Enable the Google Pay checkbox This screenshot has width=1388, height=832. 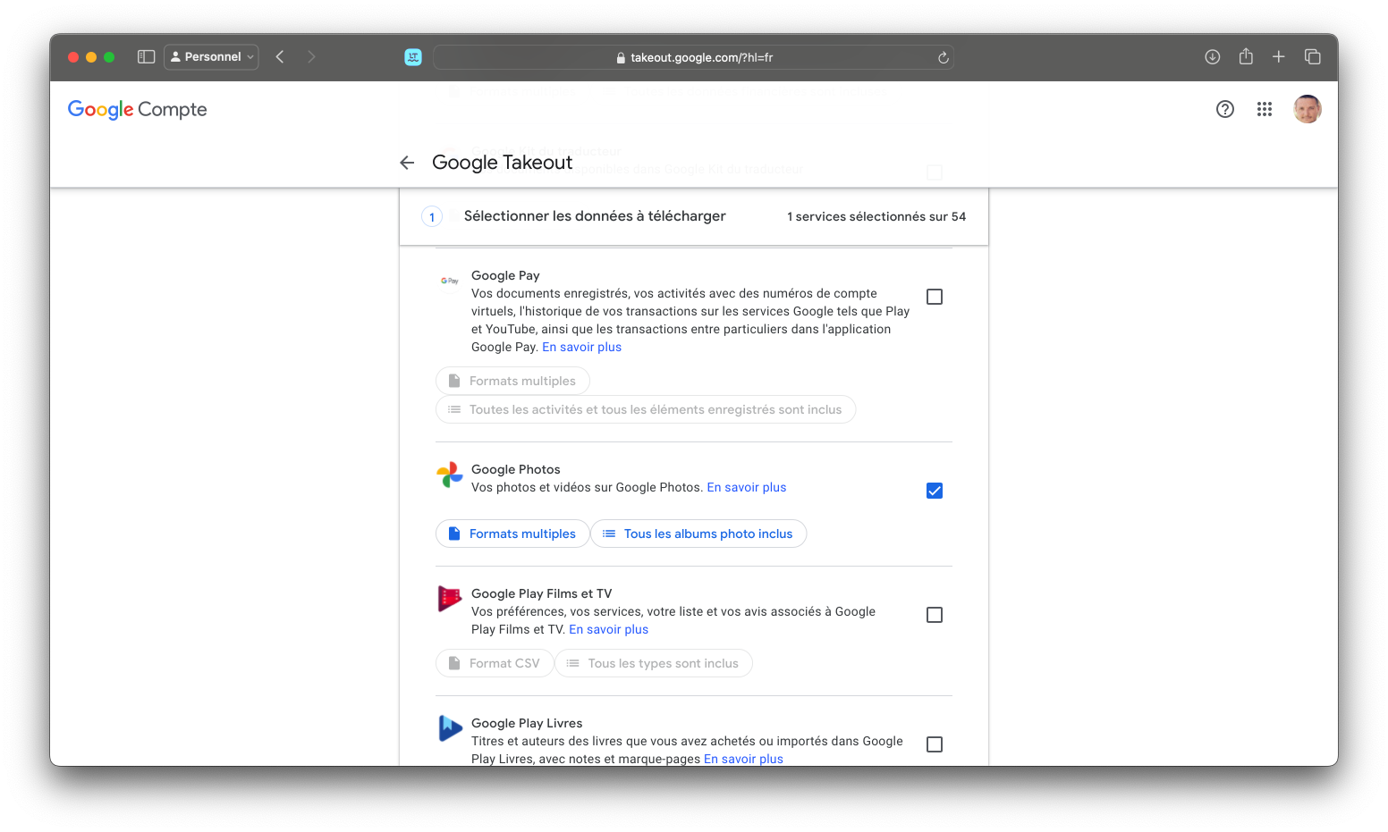(935, 297)
